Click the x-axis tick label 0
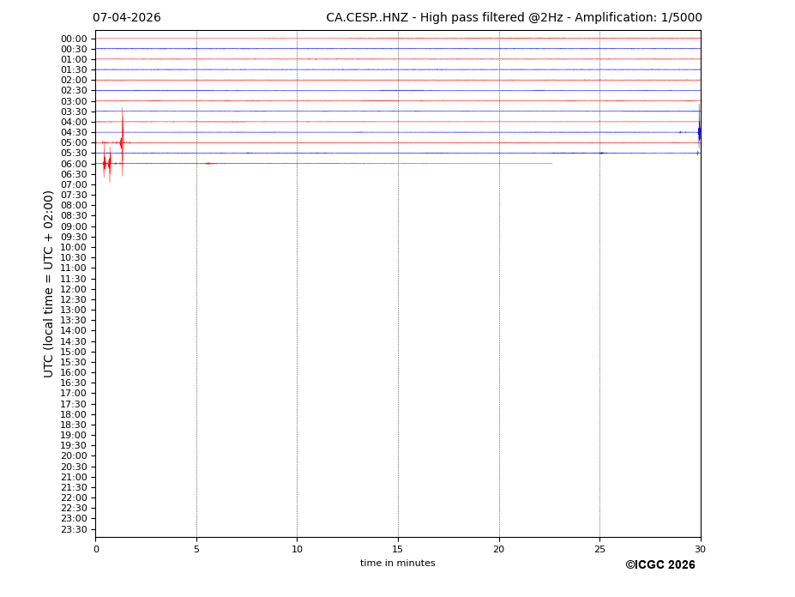Screen dimensions: 795x597 click(x=96, y=549)
